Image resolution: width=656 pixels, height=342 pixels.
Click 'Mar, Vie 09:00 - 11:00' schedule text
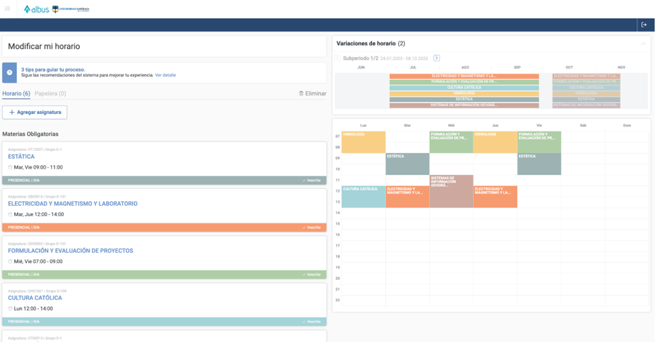pos(38,168)
